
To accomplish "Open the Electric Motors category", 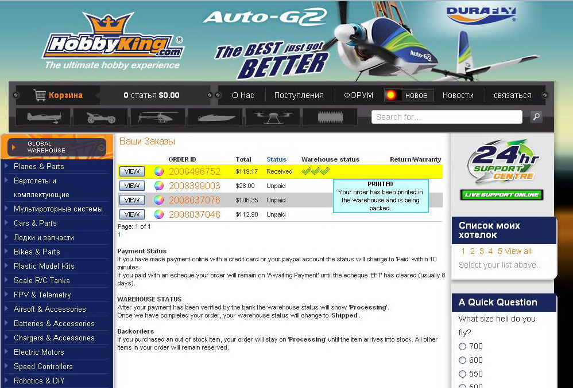I will [38, 352].
